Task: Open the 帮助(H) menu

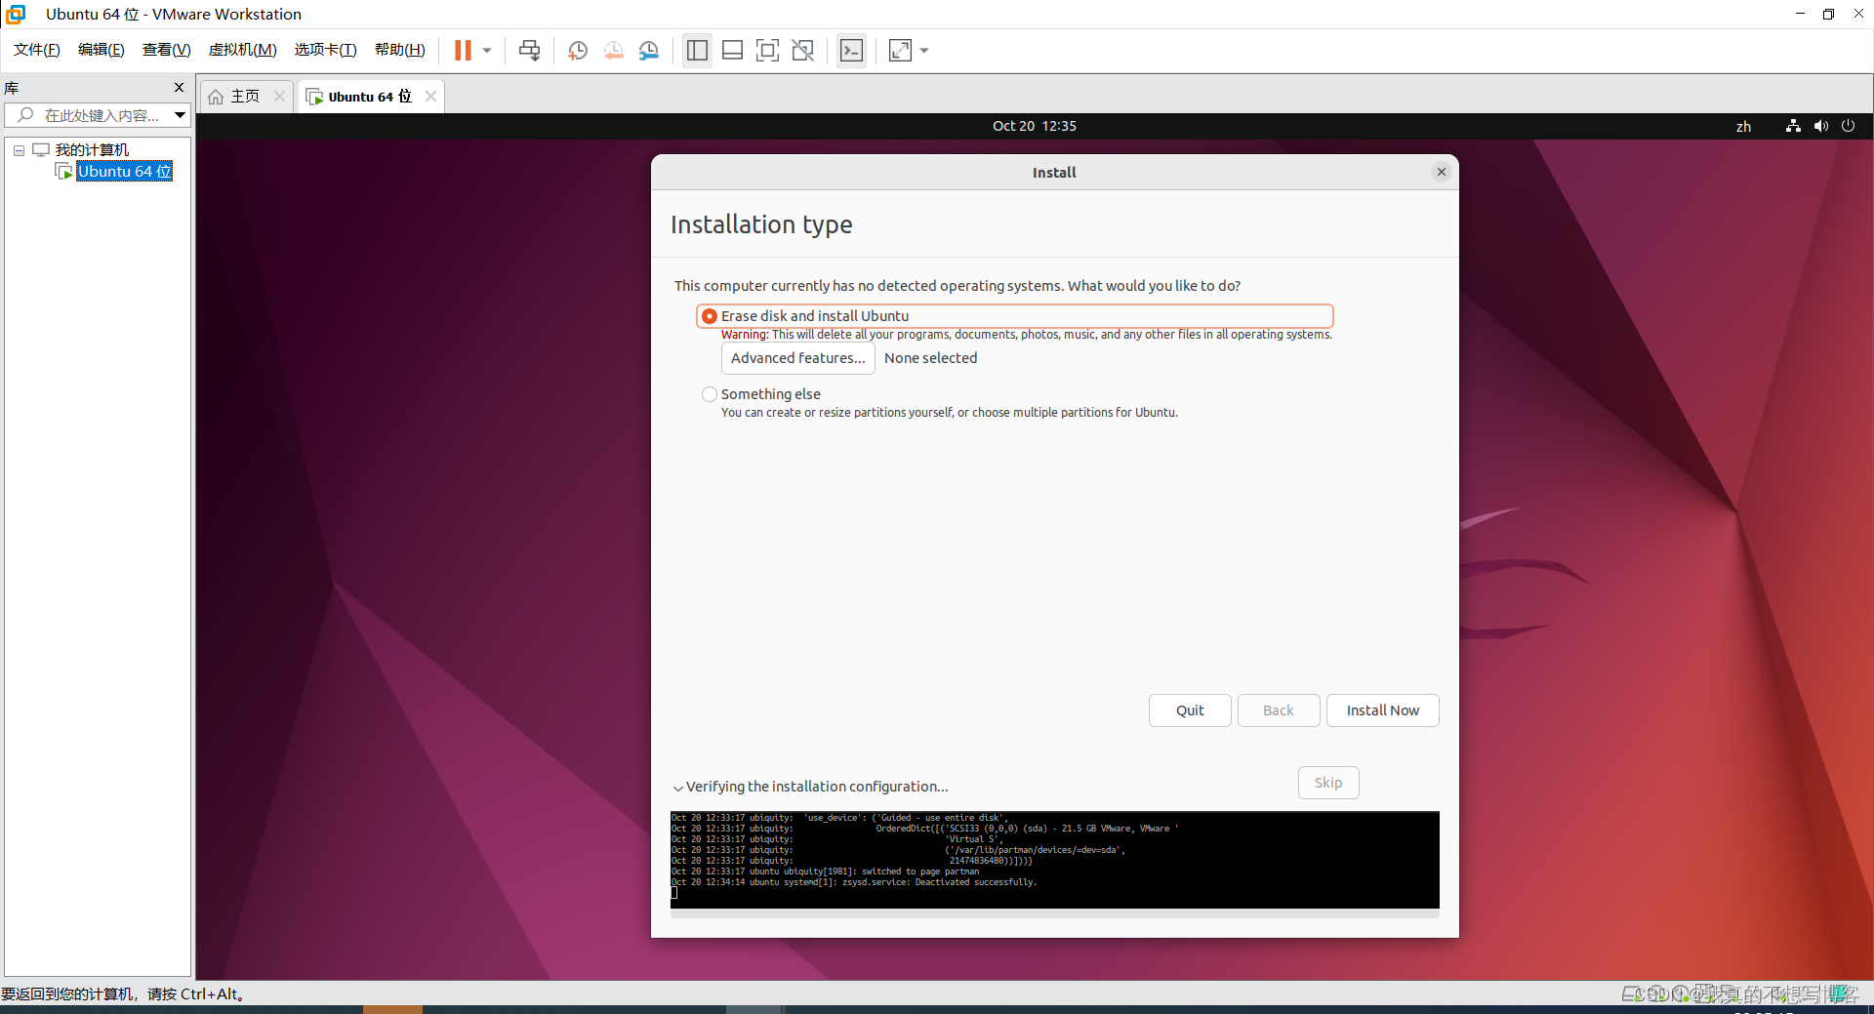Action: (x=400, y=50)
